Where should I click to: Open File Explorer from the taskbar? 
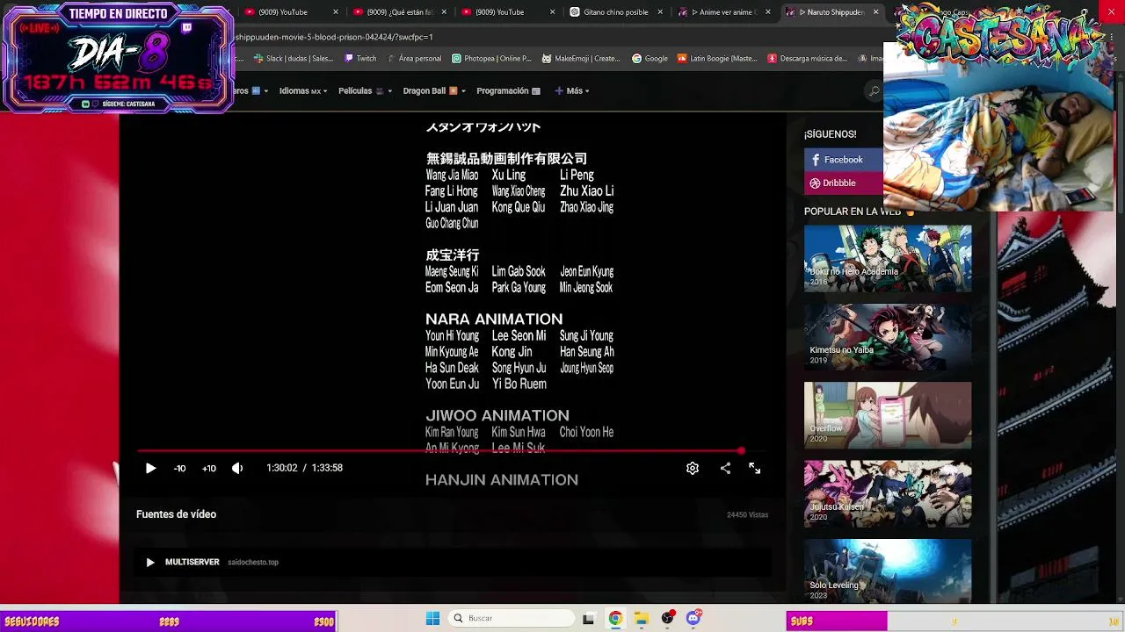(x=642, y=619)
